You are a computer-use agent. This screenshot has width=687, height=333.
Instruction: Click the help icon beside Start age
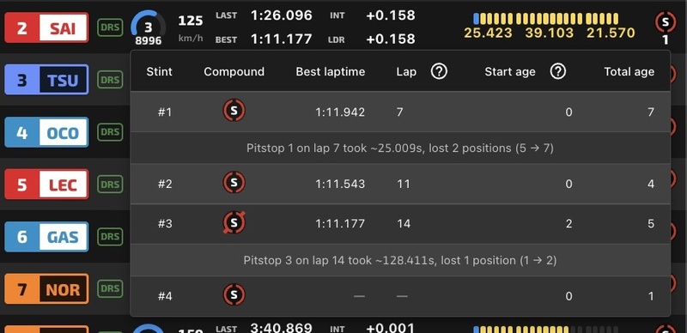557,71
